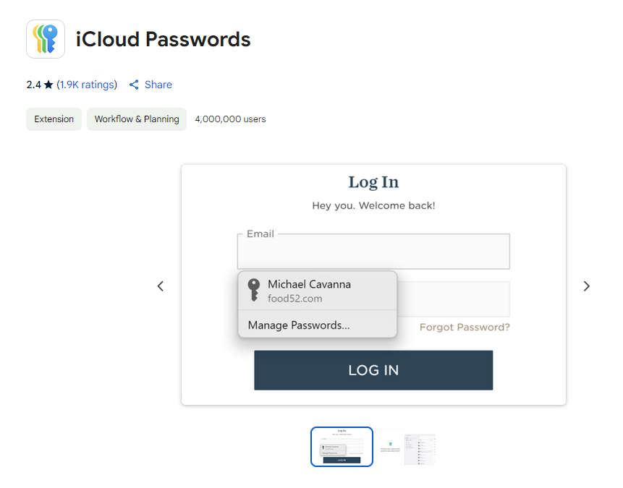Advance to next screenshot with right arrow
This screenshot has width=623, height=488.
click(x=586, y=286)
